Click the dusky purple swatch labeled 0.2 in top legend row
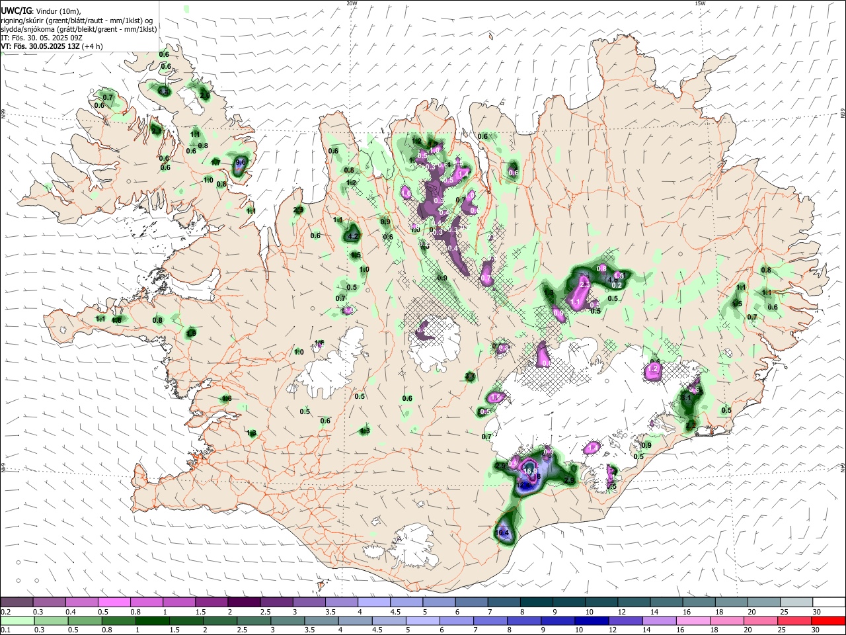The image size is (846, 635). tap(17, 603)
